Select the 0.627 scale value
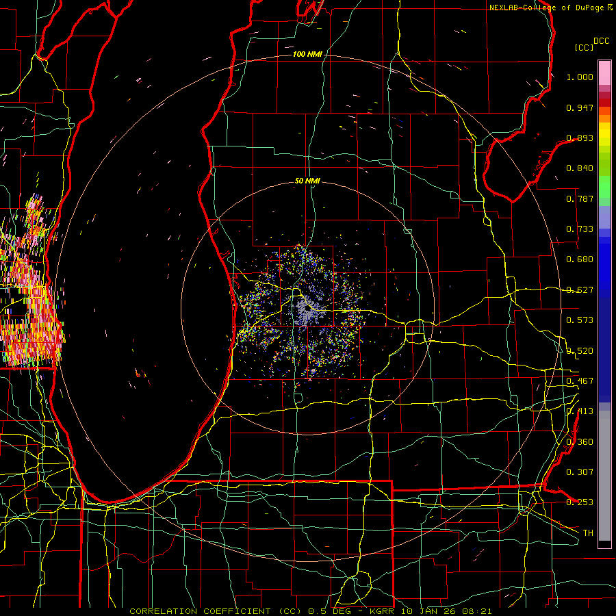The width and height of the screenshot is (616, 616). (x=580, y=290)
